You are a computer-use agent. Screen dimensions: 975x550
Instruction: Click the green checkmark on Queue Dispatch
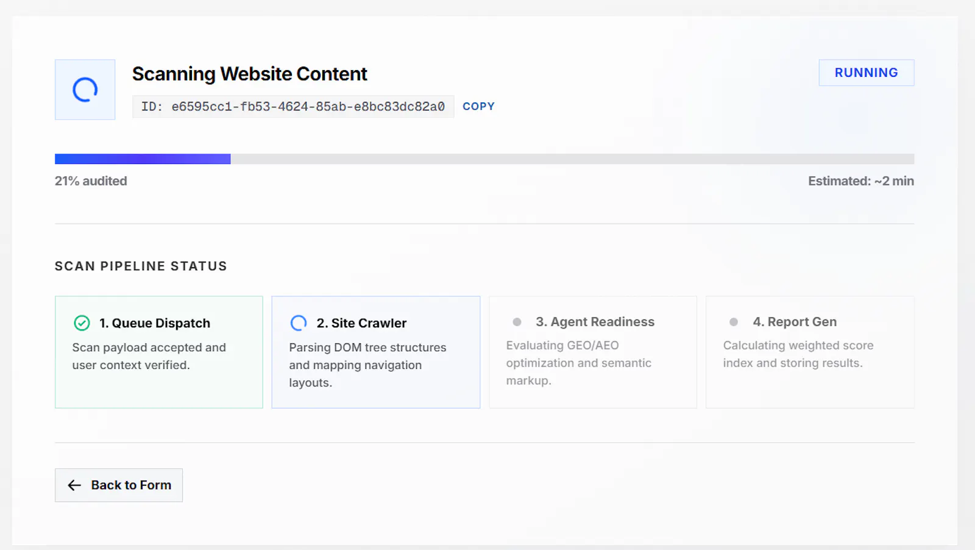82,323
